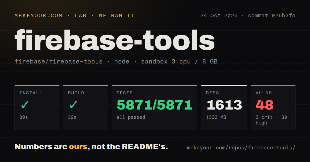
Task: Click the '3 crit · 30 high' text
Action: [271, 120]
